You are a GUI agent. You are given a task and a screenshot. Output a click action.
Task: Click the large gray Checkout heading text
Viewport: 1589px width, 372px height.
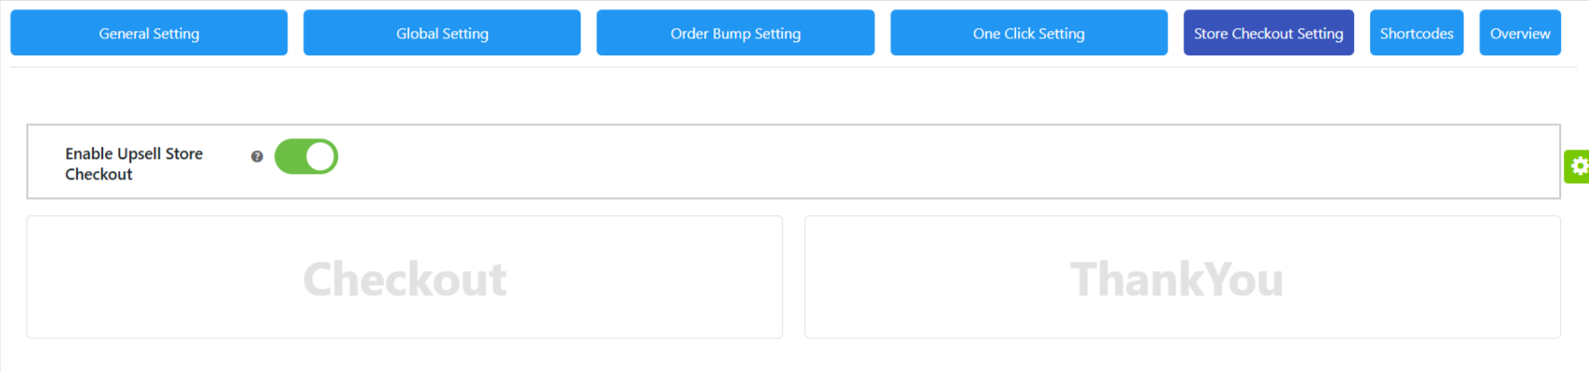(x=405, y=279)
